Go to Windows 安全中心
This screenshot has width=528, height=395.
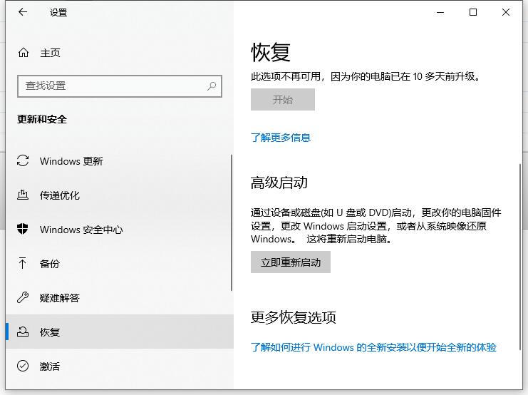tap(120, 230)
